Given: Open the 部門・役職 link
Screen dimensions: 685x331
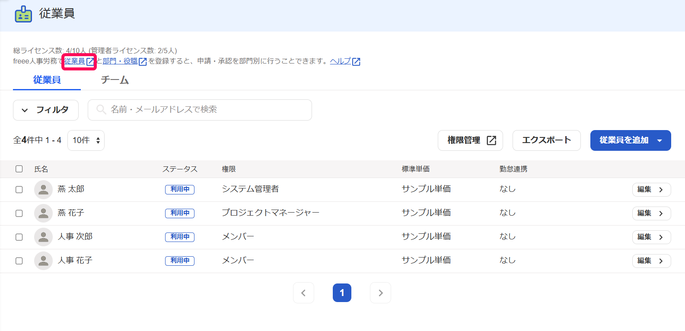Looking at the screenshot, I should coord(120,61).
